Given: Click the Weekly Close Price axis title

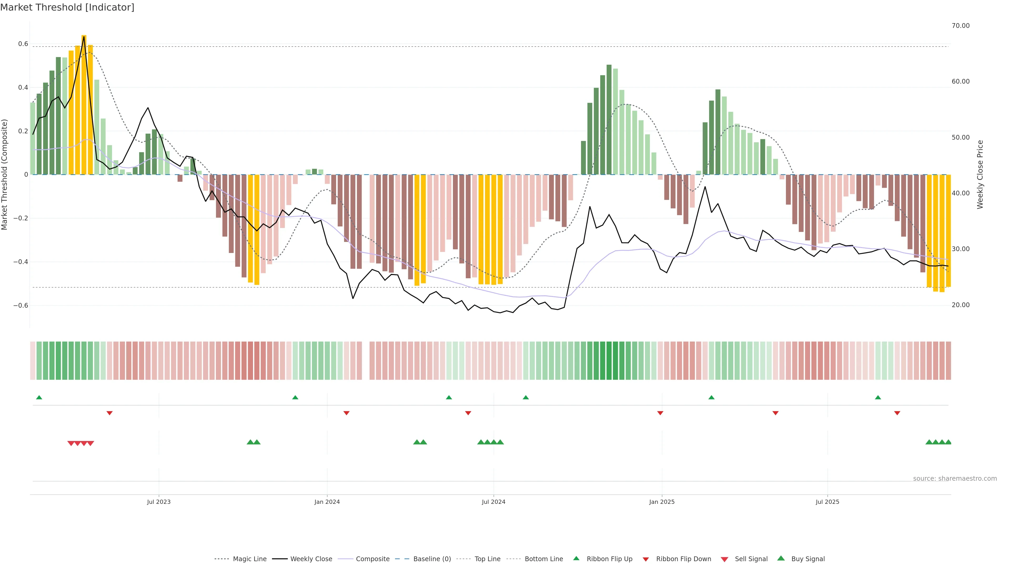Looking at the screenshot, I should point(980,174).
